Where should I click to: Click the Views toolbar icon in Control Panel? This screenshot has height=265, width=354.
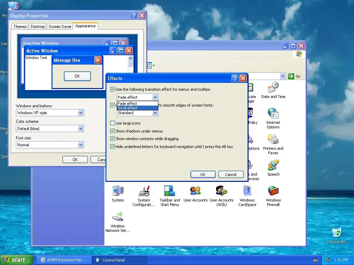[x=149, y=65]
